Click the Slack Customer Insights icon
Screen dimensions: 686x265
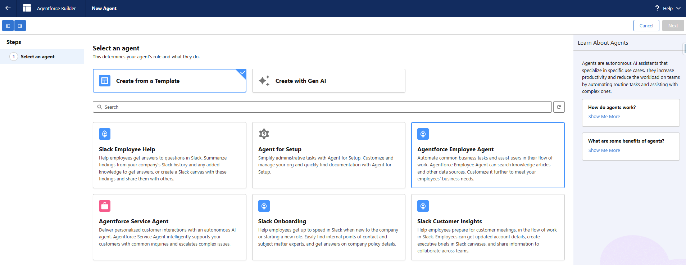(423, 206)
